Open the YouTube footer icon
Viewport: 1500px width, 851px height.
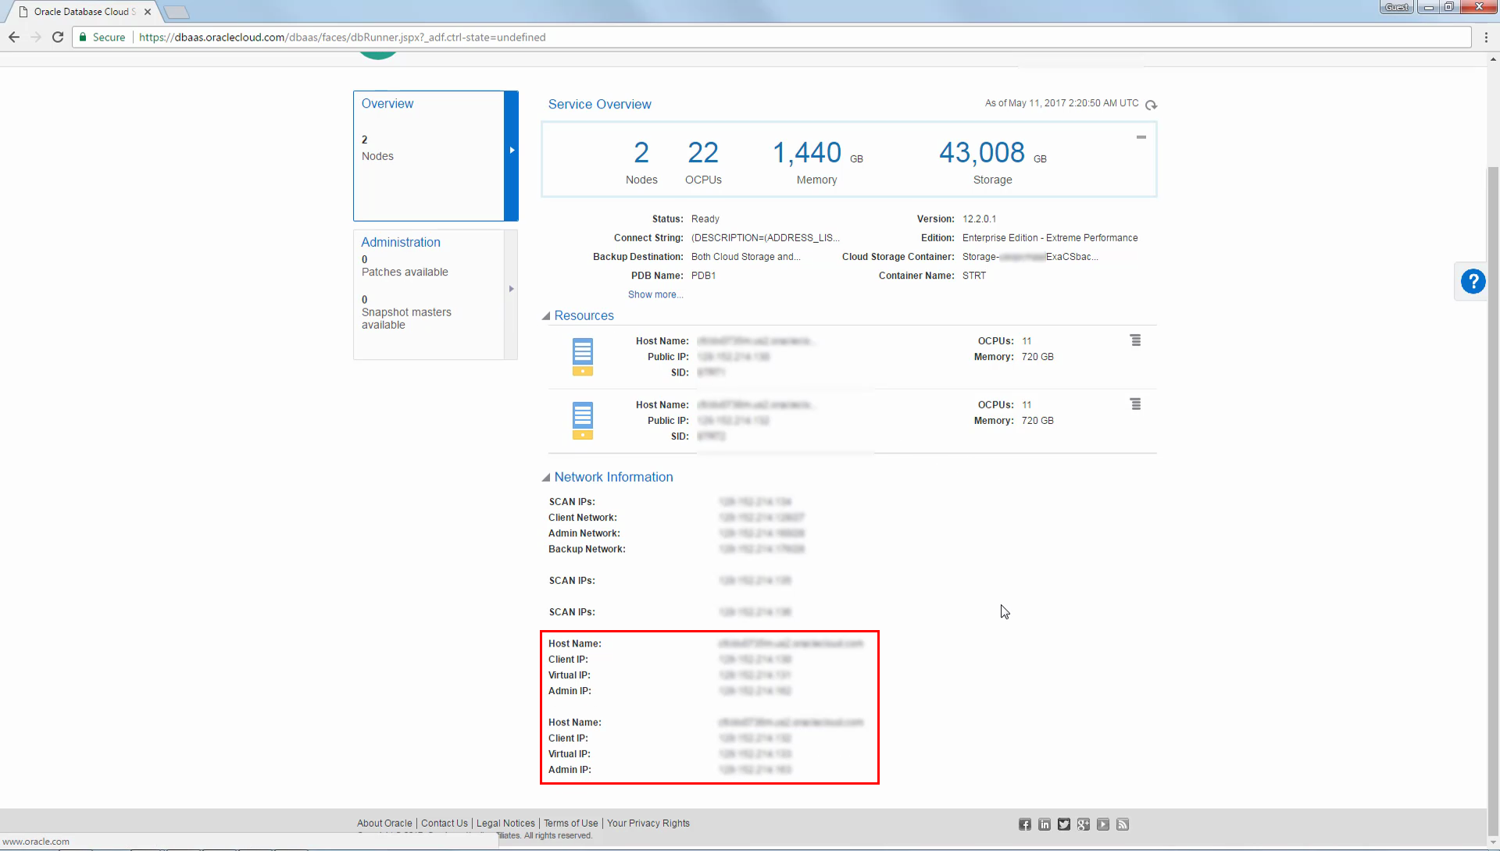click(x=1103, y=824)
